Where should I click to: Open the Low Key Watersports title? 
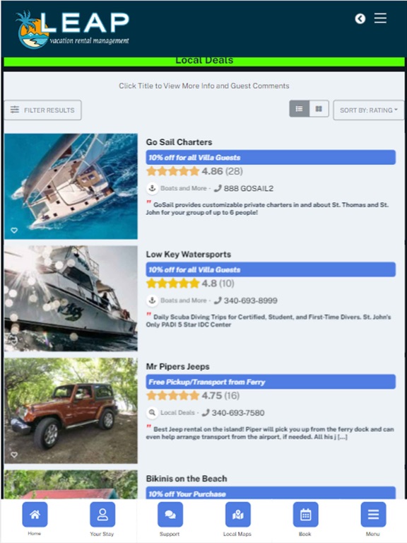188,255
